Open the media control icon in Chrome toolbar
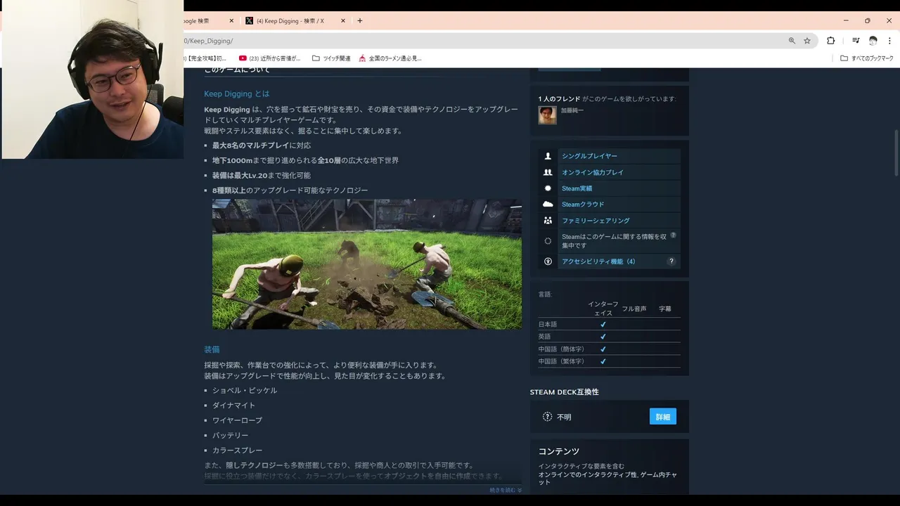This screenshot has height=506, width=900. [x=856, y=41]
